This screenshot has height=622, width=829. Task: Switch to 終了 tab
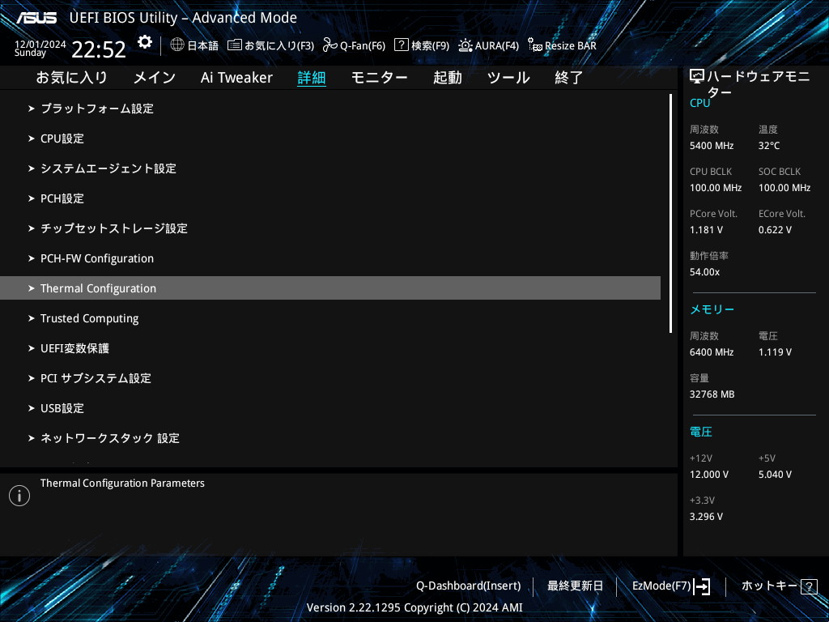pyautogui.click(x=569, y=78)
